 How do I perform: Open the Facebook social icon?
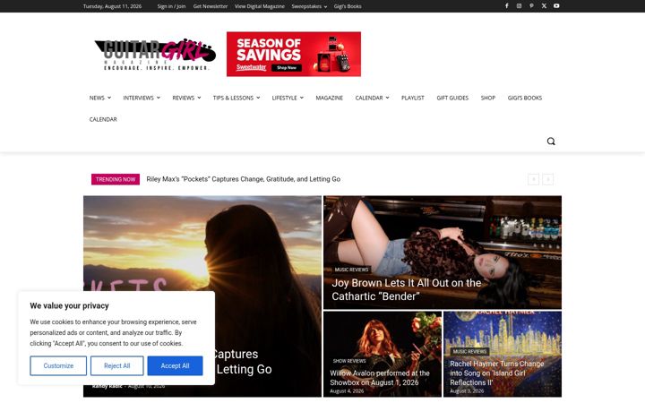pyautogui.click(x=507, y=5)
